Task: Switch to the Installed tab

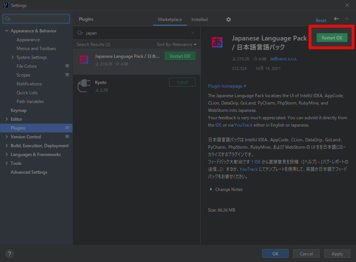Action: coord(199,20)
